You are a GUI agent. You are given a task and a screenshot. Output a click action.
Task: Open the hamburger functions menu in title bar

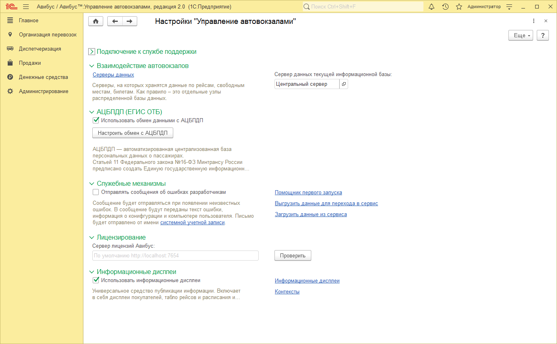26,7
